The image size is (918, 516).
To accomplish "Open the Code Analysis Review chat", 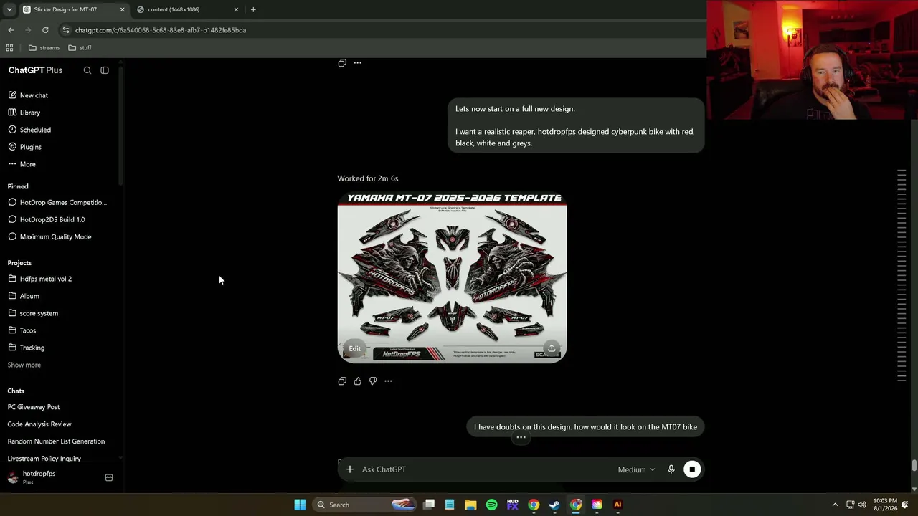I will (x=39, y=424).
